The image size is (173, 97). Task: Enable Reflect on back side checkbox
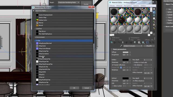pyautogui.click(x=133, y=63)
